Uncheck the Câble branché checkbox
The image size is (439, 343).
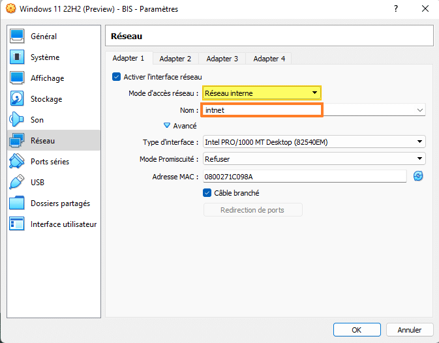pos(207,193)
